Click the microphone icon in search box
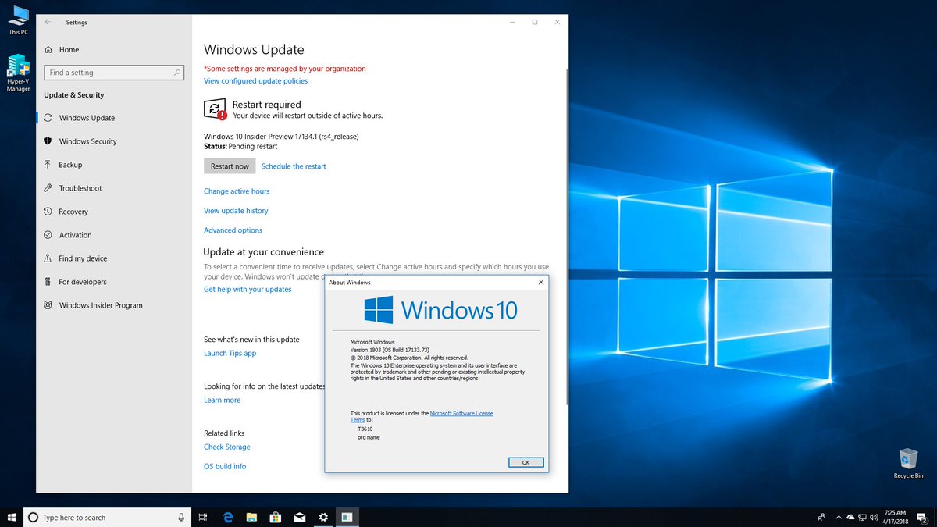The height and width of the screenshot is (527, 937). (181, 517)
